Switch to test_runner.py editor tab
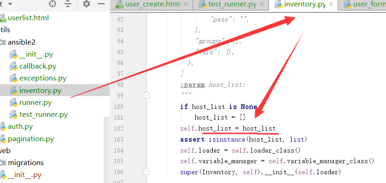This screenshot has width=386, height=183. [233, 5]
